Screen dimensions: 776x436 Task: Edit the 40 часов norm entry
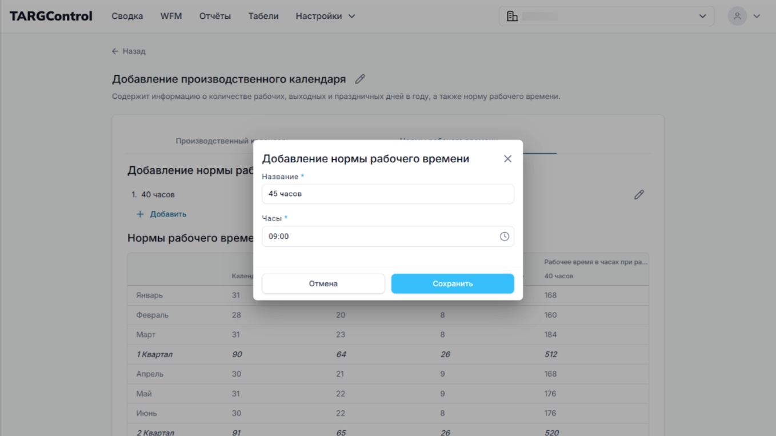[639, 195]
